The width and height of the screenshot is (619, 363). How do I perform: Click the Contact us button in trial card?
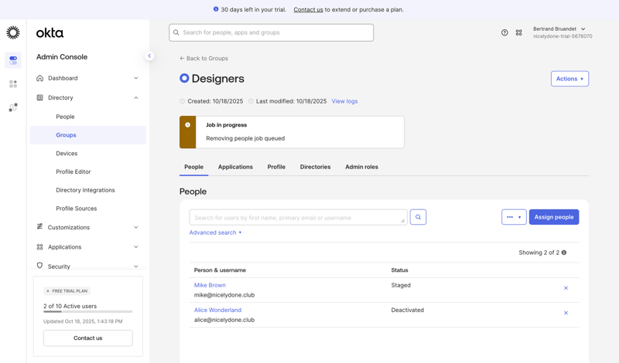coord(88,338)
